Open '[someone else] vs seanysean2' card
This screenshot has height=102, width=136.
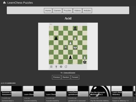click(11, 94)
